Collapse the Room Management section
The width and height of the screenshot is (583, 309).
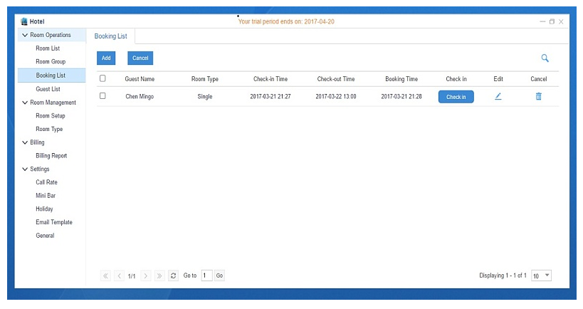[x=26, y=103]
